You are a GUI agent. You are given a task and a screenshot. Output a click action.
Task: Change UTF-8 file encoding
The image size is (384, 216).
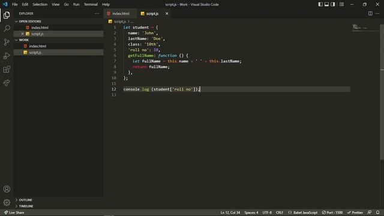tap(267, 212)
